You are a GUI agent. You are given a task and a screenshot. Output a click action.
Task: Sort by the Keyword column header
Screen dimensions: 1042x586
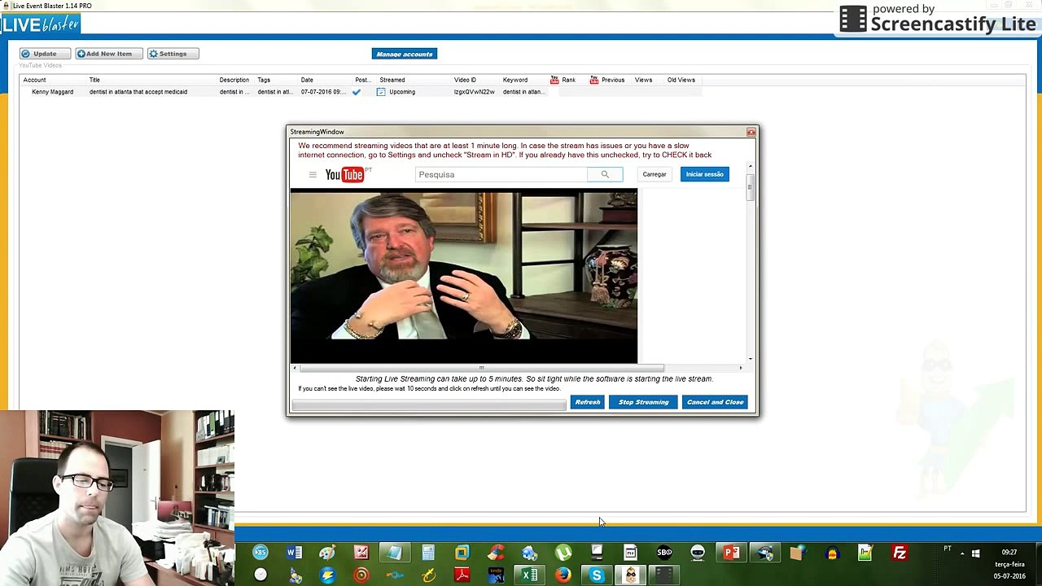click(x=515, y=80)
